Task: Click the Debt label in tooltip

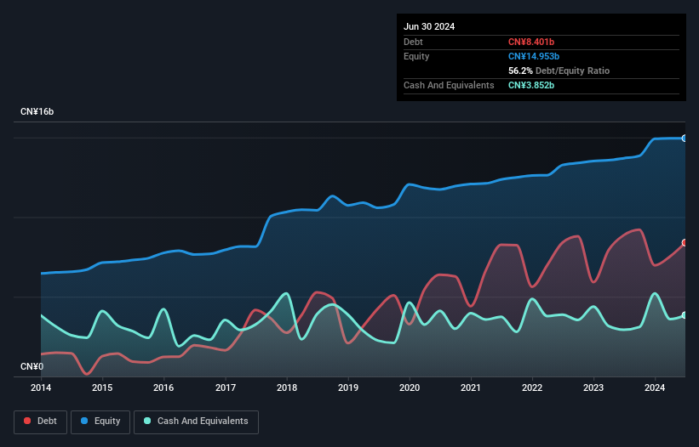Action: click(x=413, y=42)
